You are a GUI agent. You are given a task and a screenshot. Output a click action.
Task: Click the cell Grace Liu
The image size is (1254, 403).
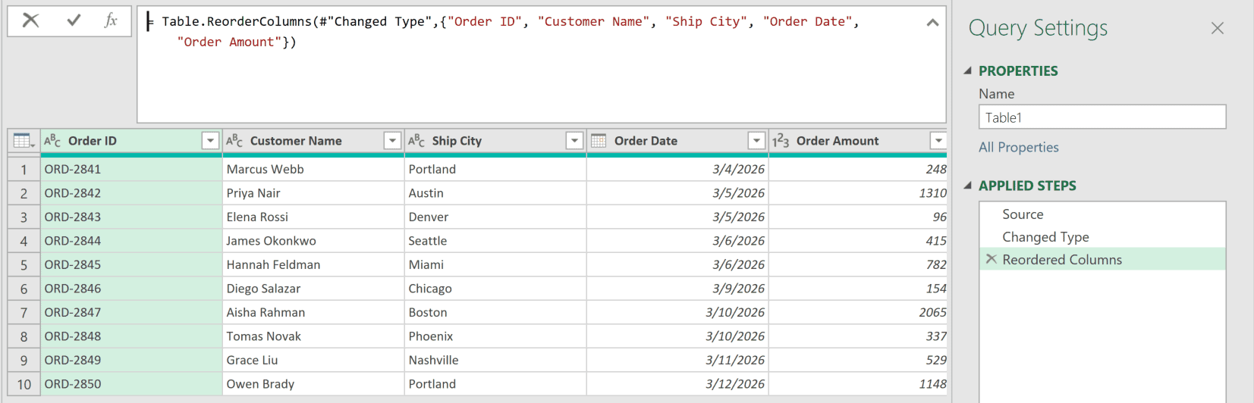coord(313,360)
